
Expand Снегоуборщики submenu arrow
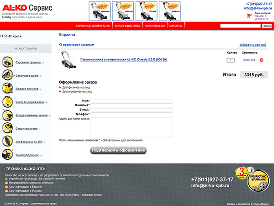pos(41,155)
